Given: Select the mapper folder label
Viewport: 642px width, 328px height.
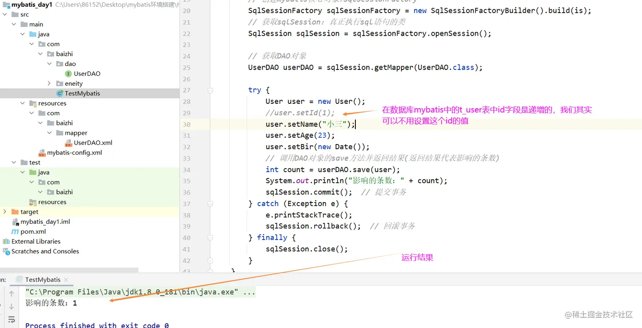Looking at the screenshot, I should point(76,133).
